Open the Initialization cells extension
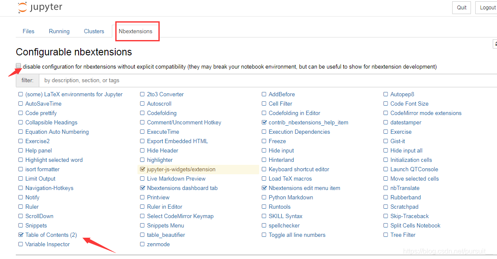The image size is (497, 259). [411, 160]
